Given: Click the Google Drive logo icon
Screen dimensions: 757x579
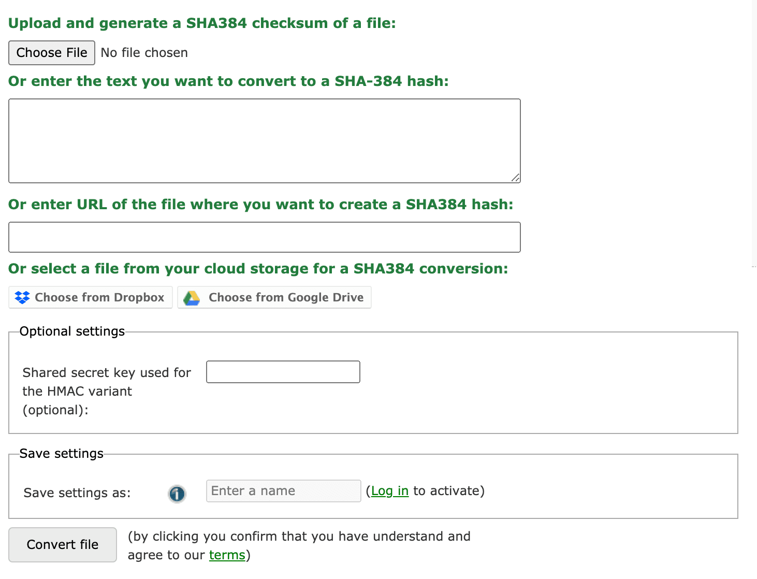Looking at the screenshot, I should tap(192, 298).
